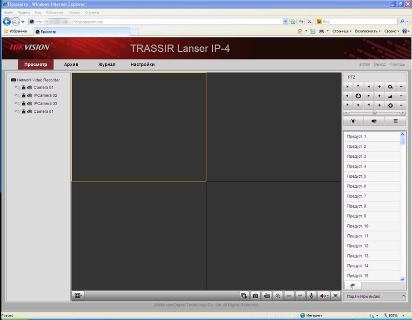Viewport: 412px width, 320px height.
Task: Open the browser Избранное menu
Action: pyautogui.click(x=54, y=12)
